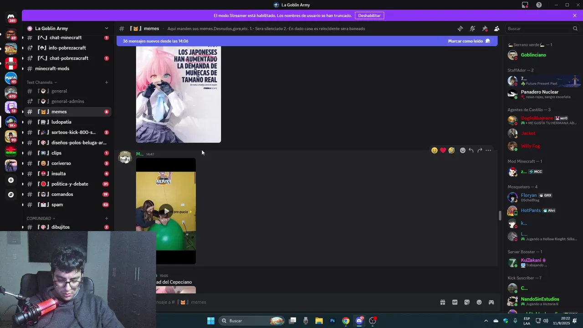
Task: Open the sticker picker icon
Action: (467, 302)
